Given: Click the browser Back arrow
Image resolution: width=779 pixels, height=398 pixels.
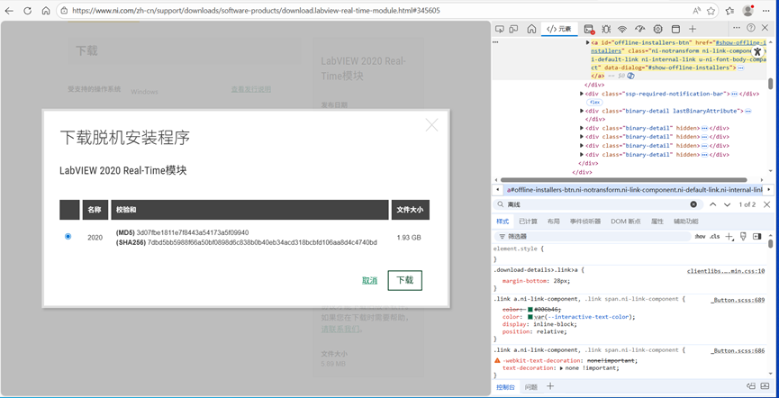Looking at the screenshot, I should pyautogui.click(x=9, y=11).
